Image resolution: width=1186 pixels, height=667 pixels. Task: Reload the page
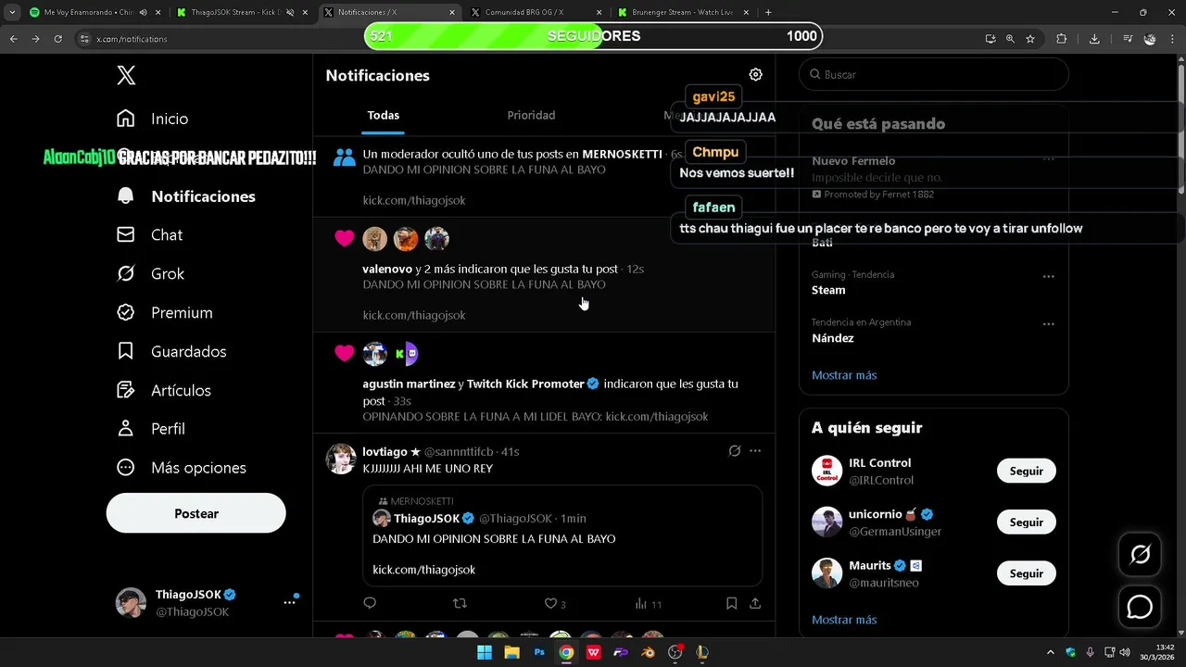tap(57, 39)
